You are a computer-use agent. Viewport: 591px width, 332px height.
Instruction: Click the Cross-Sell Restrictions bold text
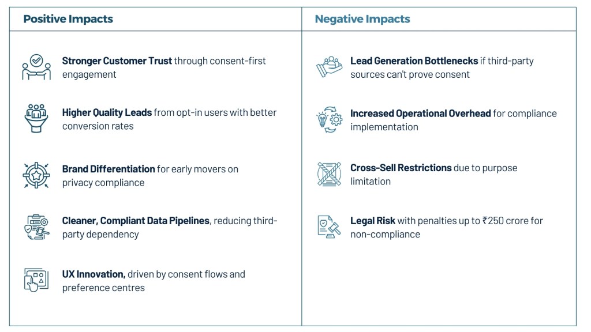click(x=401, y=168)
